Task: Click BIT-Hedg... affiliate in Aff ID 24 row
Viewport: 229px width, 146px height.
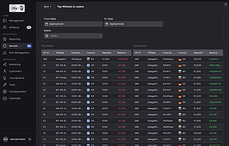Action: [x=62, y=77]
